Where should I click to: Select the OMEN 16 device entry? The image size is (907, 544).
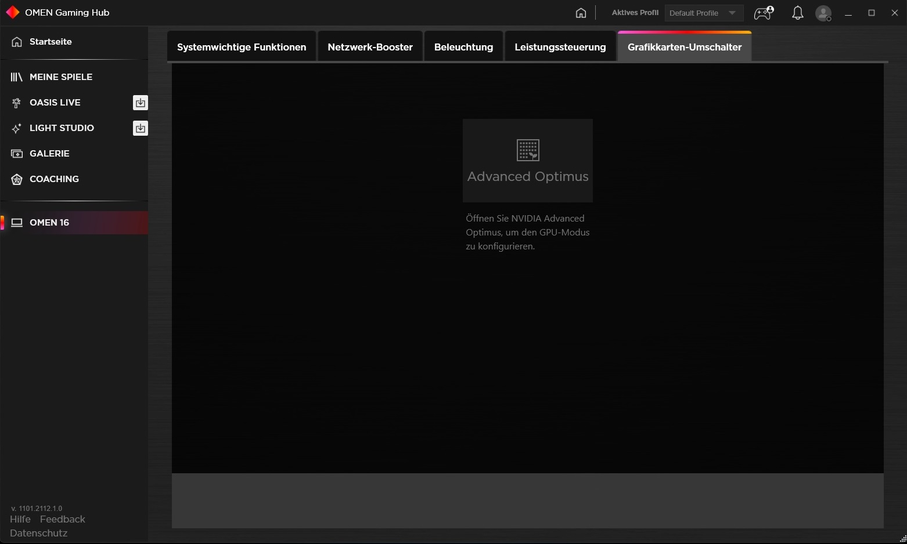pos(74,223)
